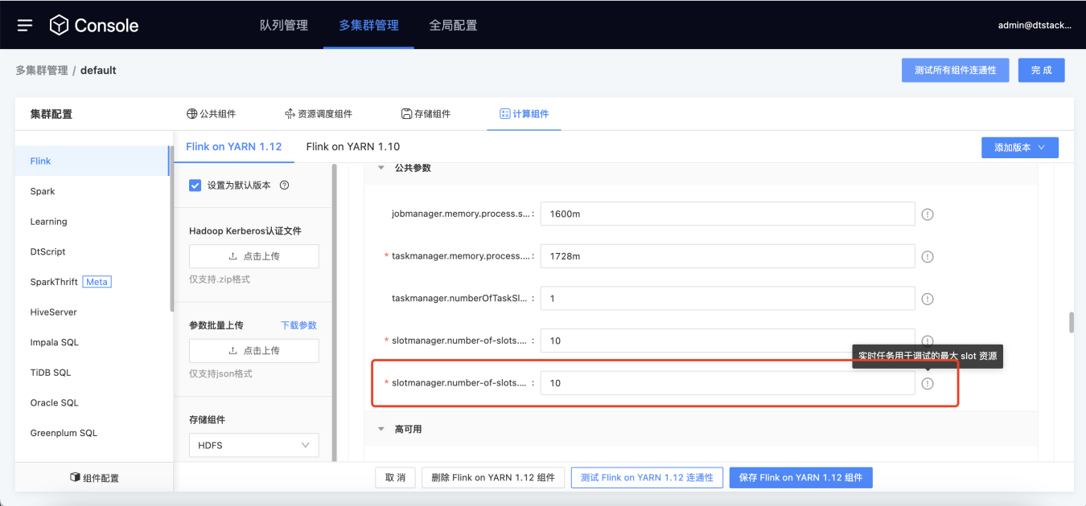Viewport: 1086px width, 506px height.
Task: Click the Hadoop Kerberos认证文件 label
Action: (x=245, y=231)
